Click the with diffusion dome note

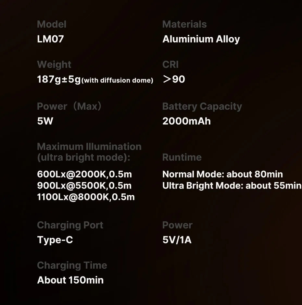tap(117, 80)
